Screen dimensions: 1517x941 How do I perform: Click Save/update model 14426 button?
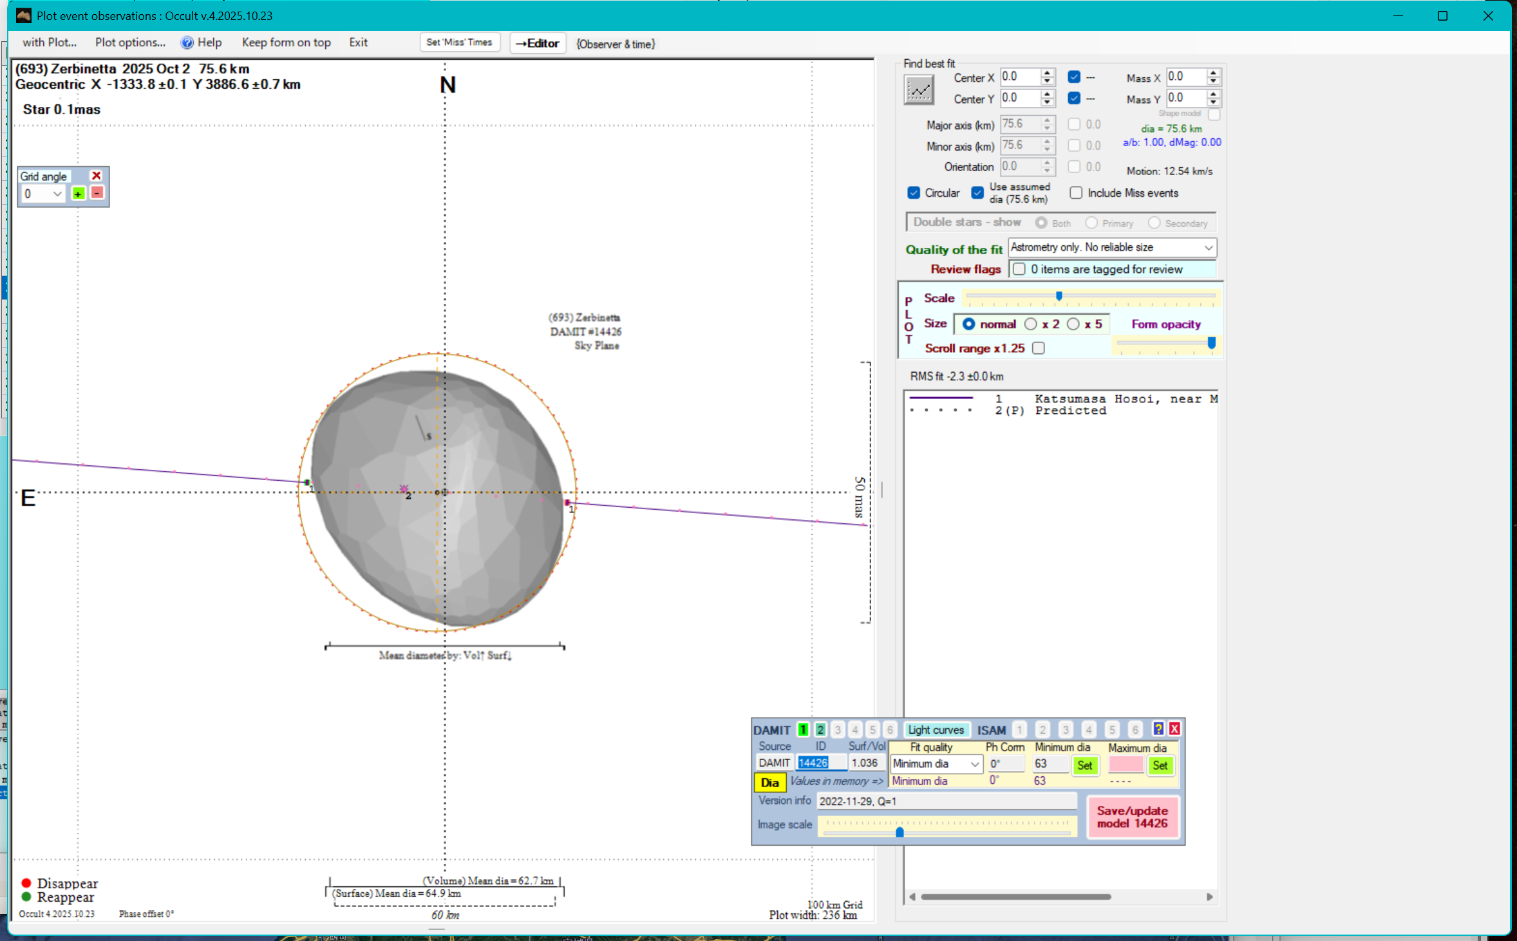1132,817
